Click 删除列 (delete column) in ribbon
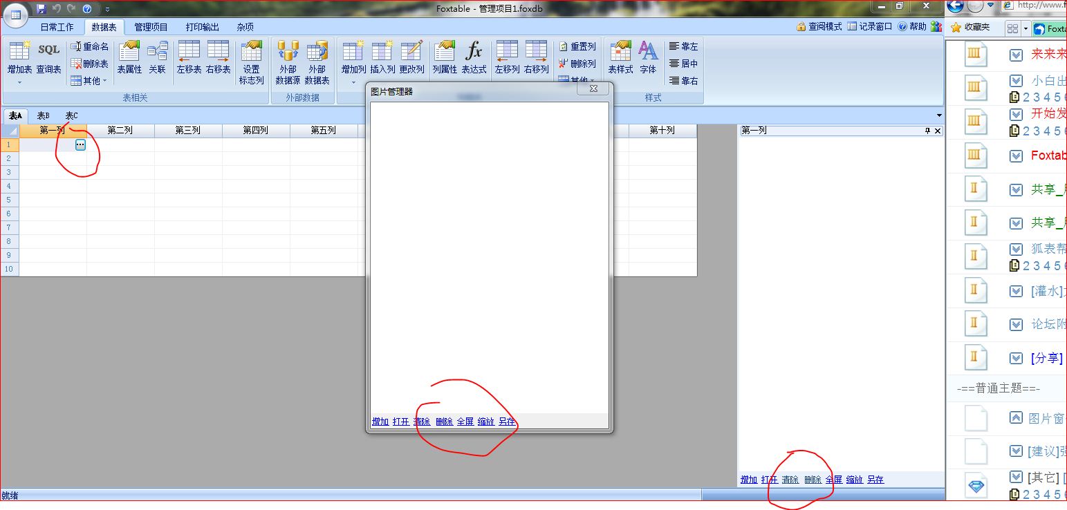This screenshot has height=510, width=1067. [x=577, y=64]
